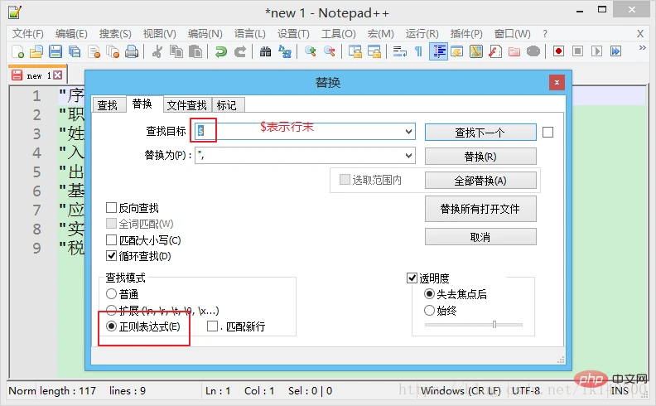This screenshot has height=406, width=656.
Task: Open the 文件(F) menu
Action: 28,33
